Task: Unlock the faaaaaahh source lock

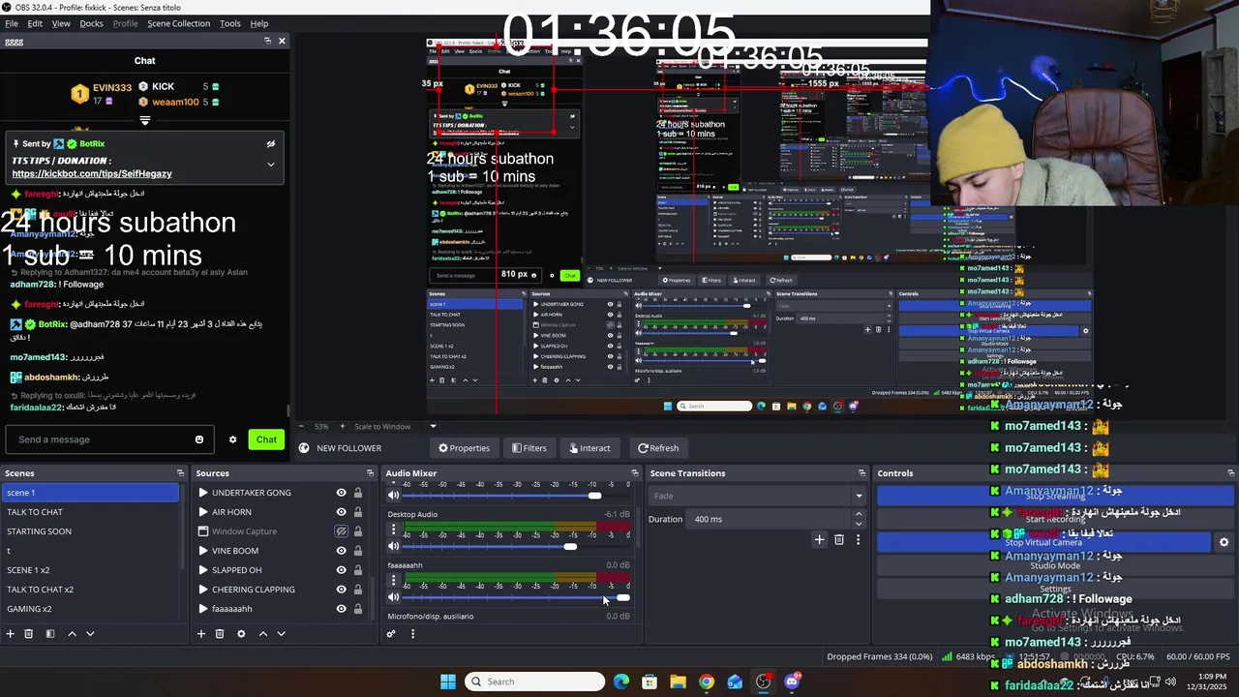Action: [x=358, y=609]
